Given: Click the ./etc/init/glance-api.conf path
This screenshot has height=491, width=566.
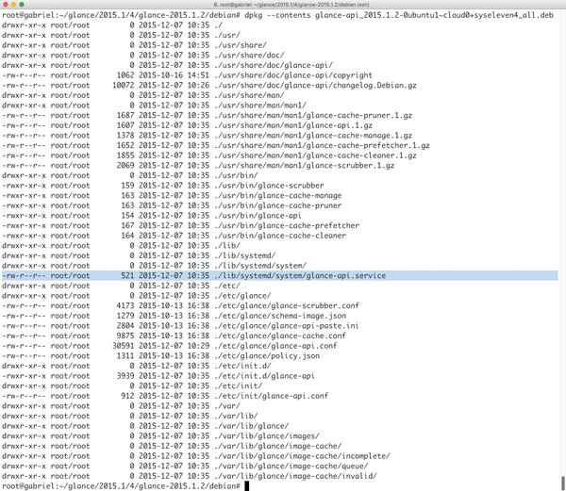Looking at the screenshot, I should tap(271, 396).
